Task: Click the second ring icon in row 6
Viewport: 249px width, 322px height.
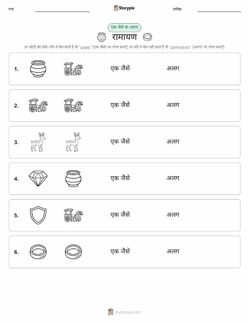Action: pos(73,251)
